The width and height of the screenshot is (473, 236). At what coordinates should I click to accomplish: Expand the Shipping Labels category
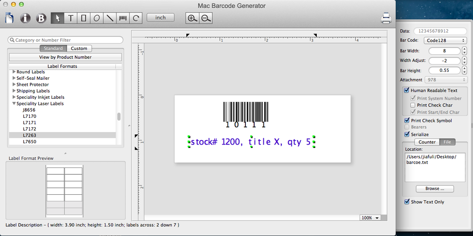click(14, 91)
